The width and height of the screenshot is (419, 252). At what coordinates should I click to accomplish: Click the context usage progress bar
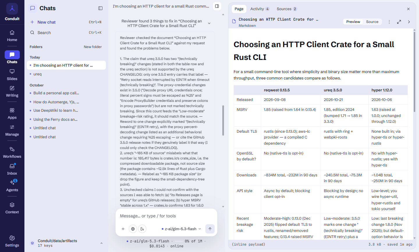[179, 241]
